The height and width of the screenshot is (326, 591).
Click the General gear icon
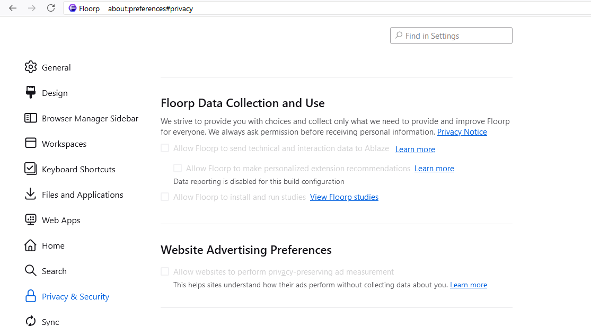tap(31, 67)
